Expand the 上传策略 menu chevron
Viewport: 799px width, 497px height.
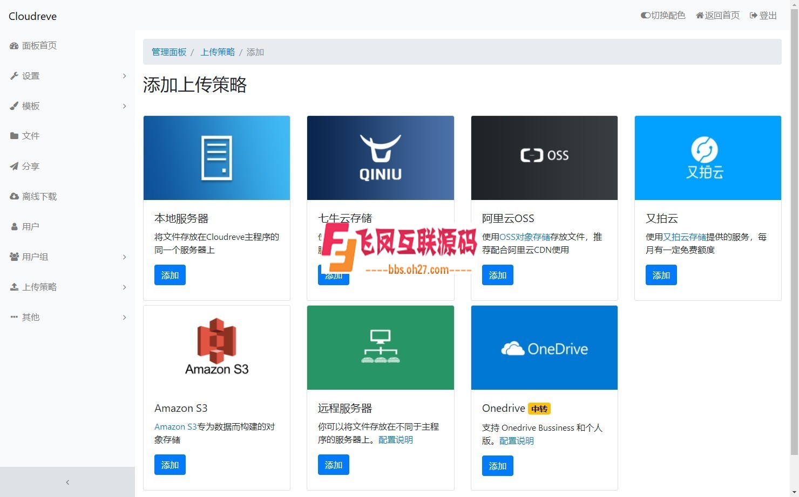tap(124, 287)
